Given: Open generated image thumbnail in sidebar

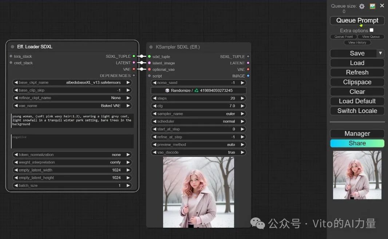Looking at the screenshot, I should [x=357, y=175].
